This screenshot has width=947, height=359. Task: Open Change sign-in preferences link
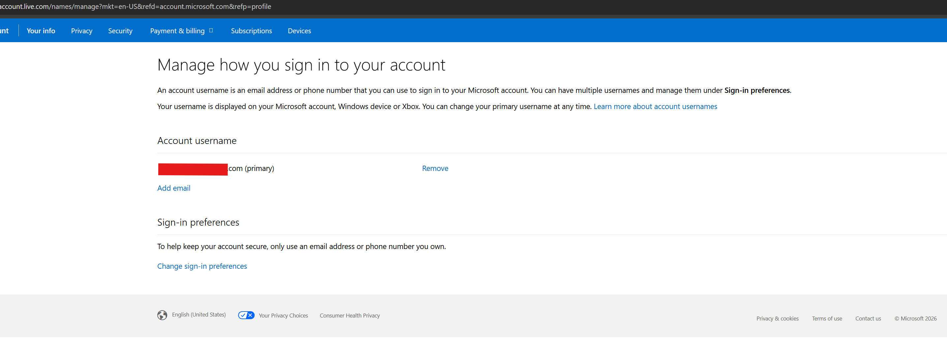point(202,266)
